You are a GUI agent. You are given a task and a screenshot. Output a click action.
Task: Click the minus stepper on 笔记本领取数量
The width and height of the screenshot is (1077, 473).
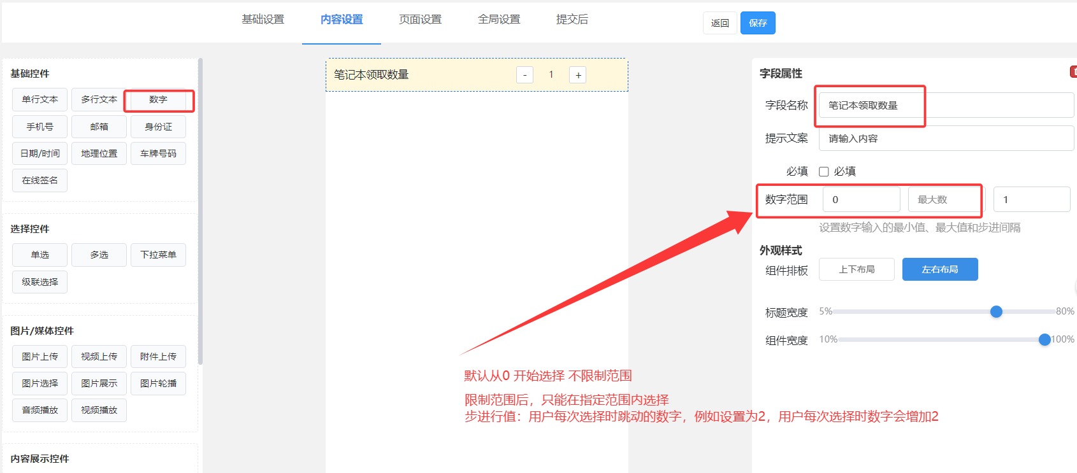[524, 75]
